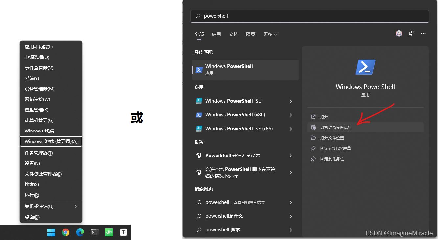
Task: Click the powershell search input box
Action: 310,16
